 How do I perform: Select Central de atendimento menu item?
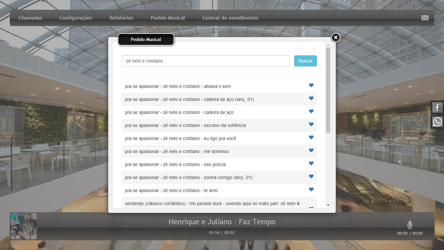point(230,18)
